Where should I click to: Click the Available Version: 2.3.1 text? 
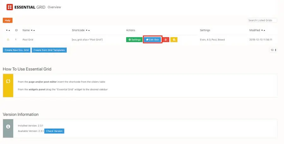click(31, 131)
